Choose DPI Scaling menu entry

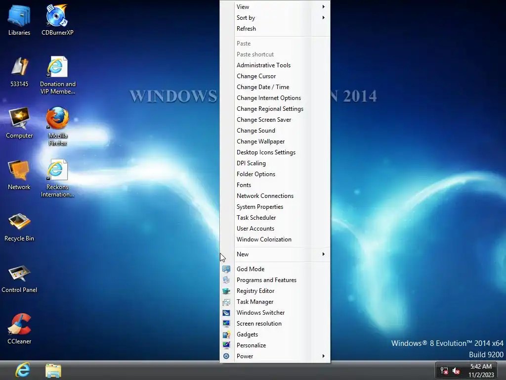pyautogui.click(x=275, y=163)
